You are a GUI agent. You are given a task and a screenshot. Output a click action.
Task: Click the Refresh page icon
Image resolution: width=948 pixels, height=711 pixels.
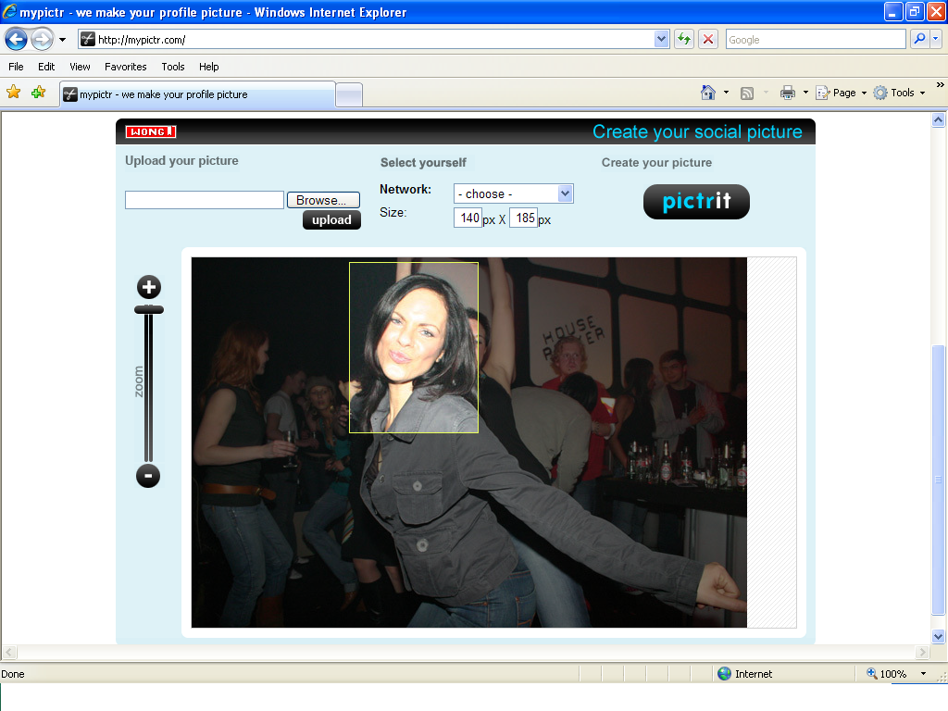[684, 40]
